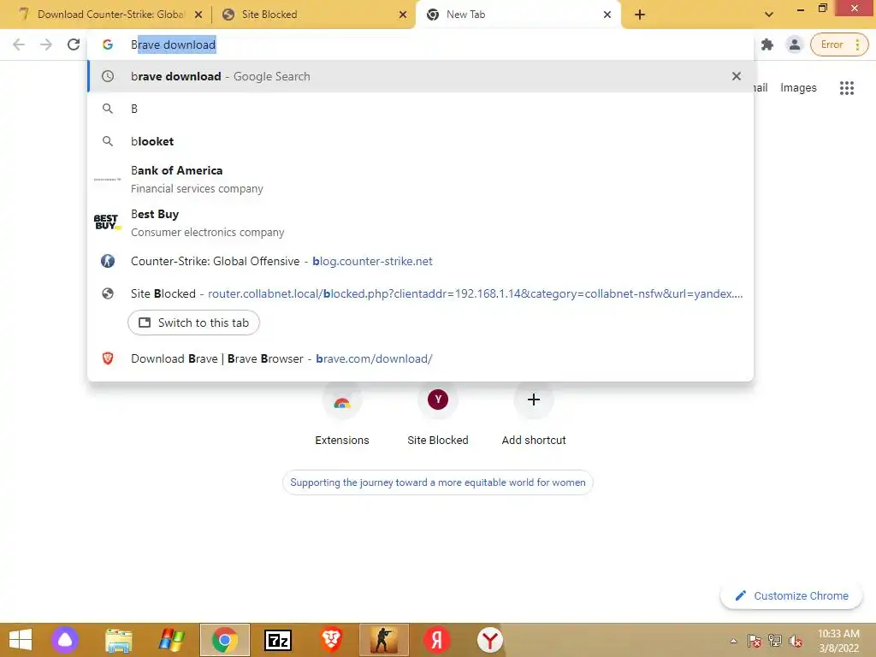Open the Windows flag taskbar icon

pyautogui.click(x=171, y=640)
